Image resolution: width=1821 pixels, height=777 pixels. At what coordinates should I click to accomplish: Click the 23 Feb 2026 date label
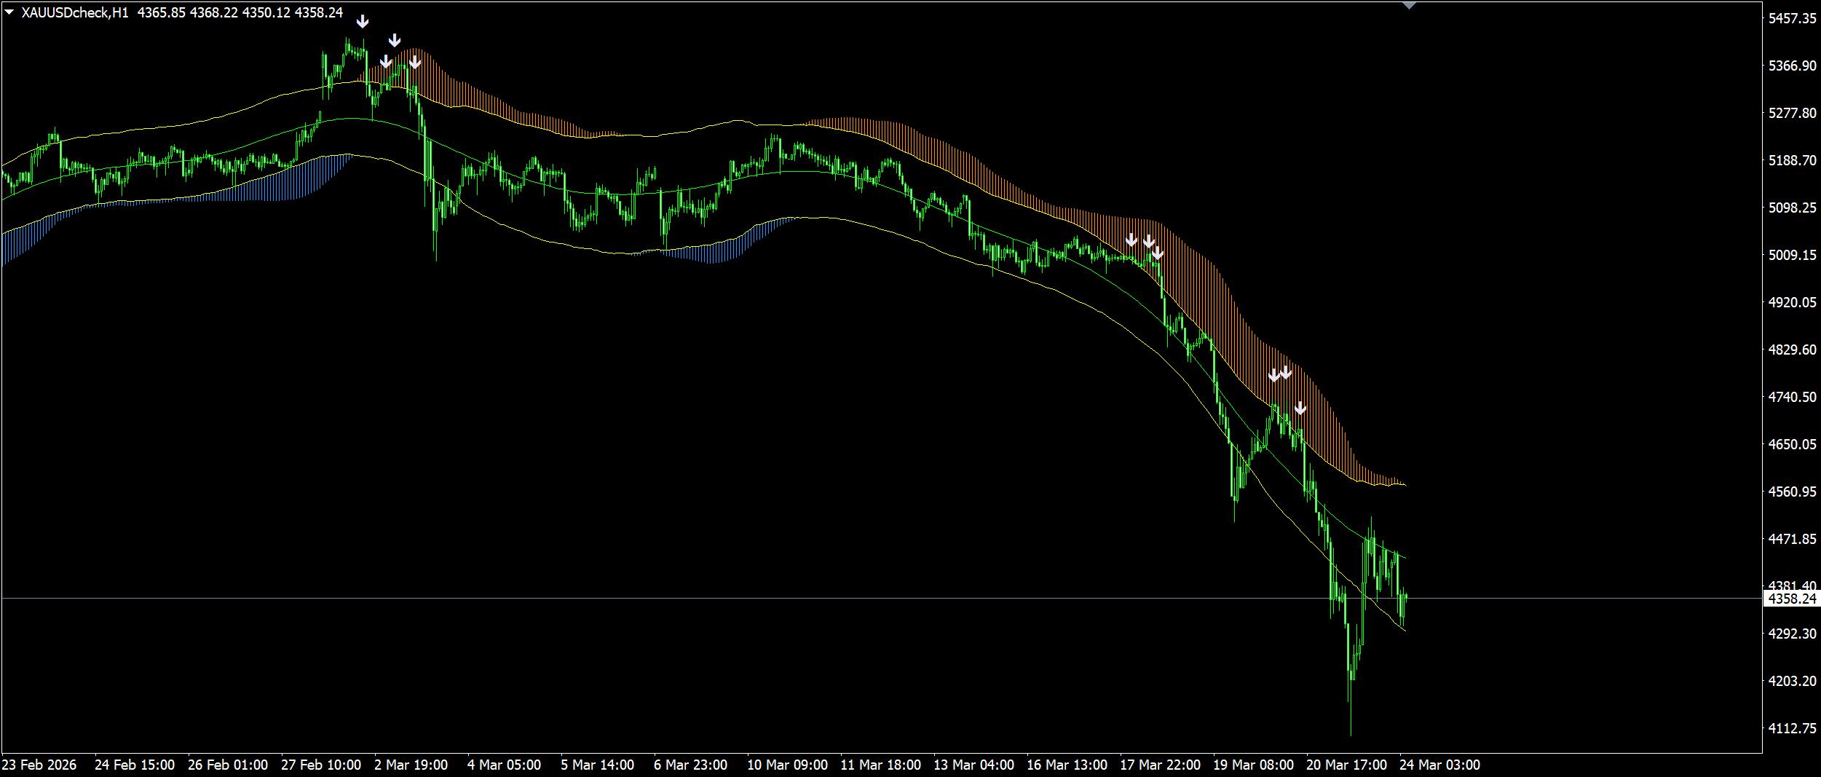click(x=39, y=765)
